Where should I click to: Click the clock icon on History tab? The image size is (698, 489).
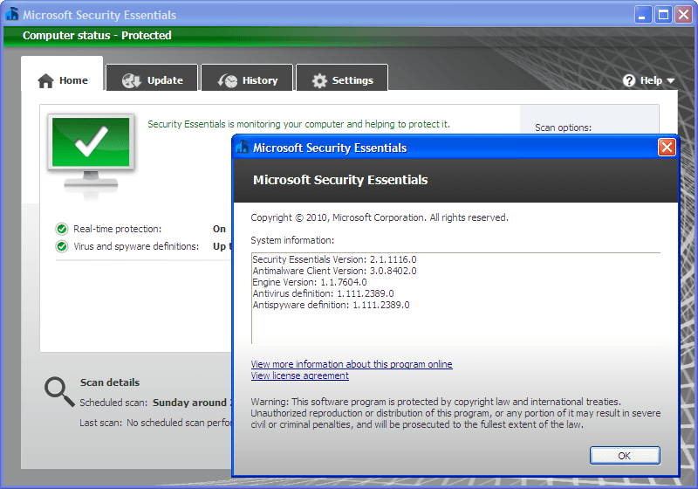click(x=228, y=80)
